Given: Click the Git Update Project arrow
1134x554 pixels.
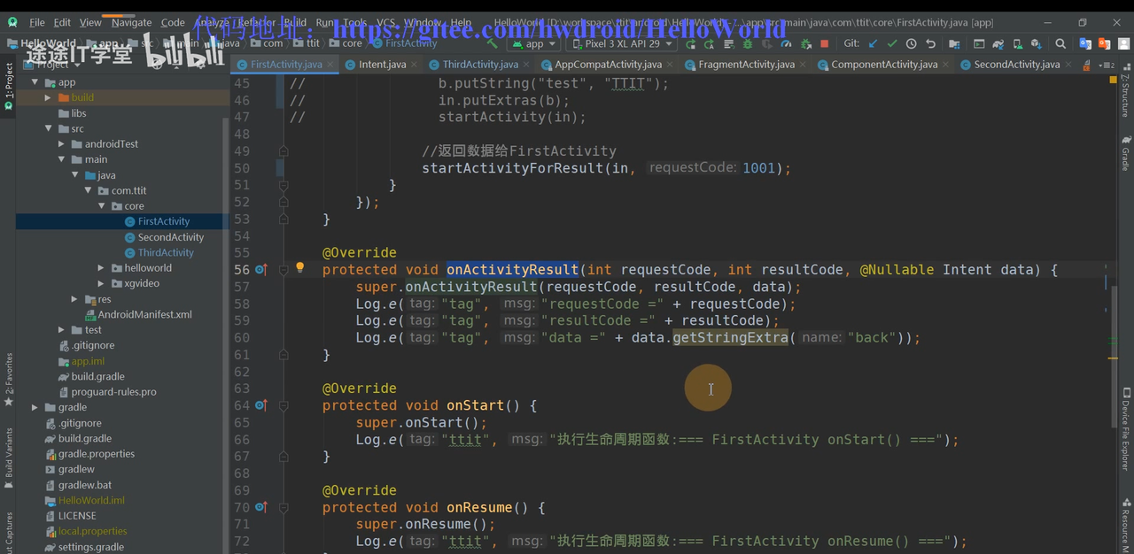Looking at the screenshot, I should 873,43.
